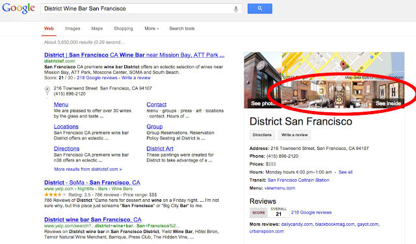Click the map thumbnail in knowledge panel

click(343, 66)
